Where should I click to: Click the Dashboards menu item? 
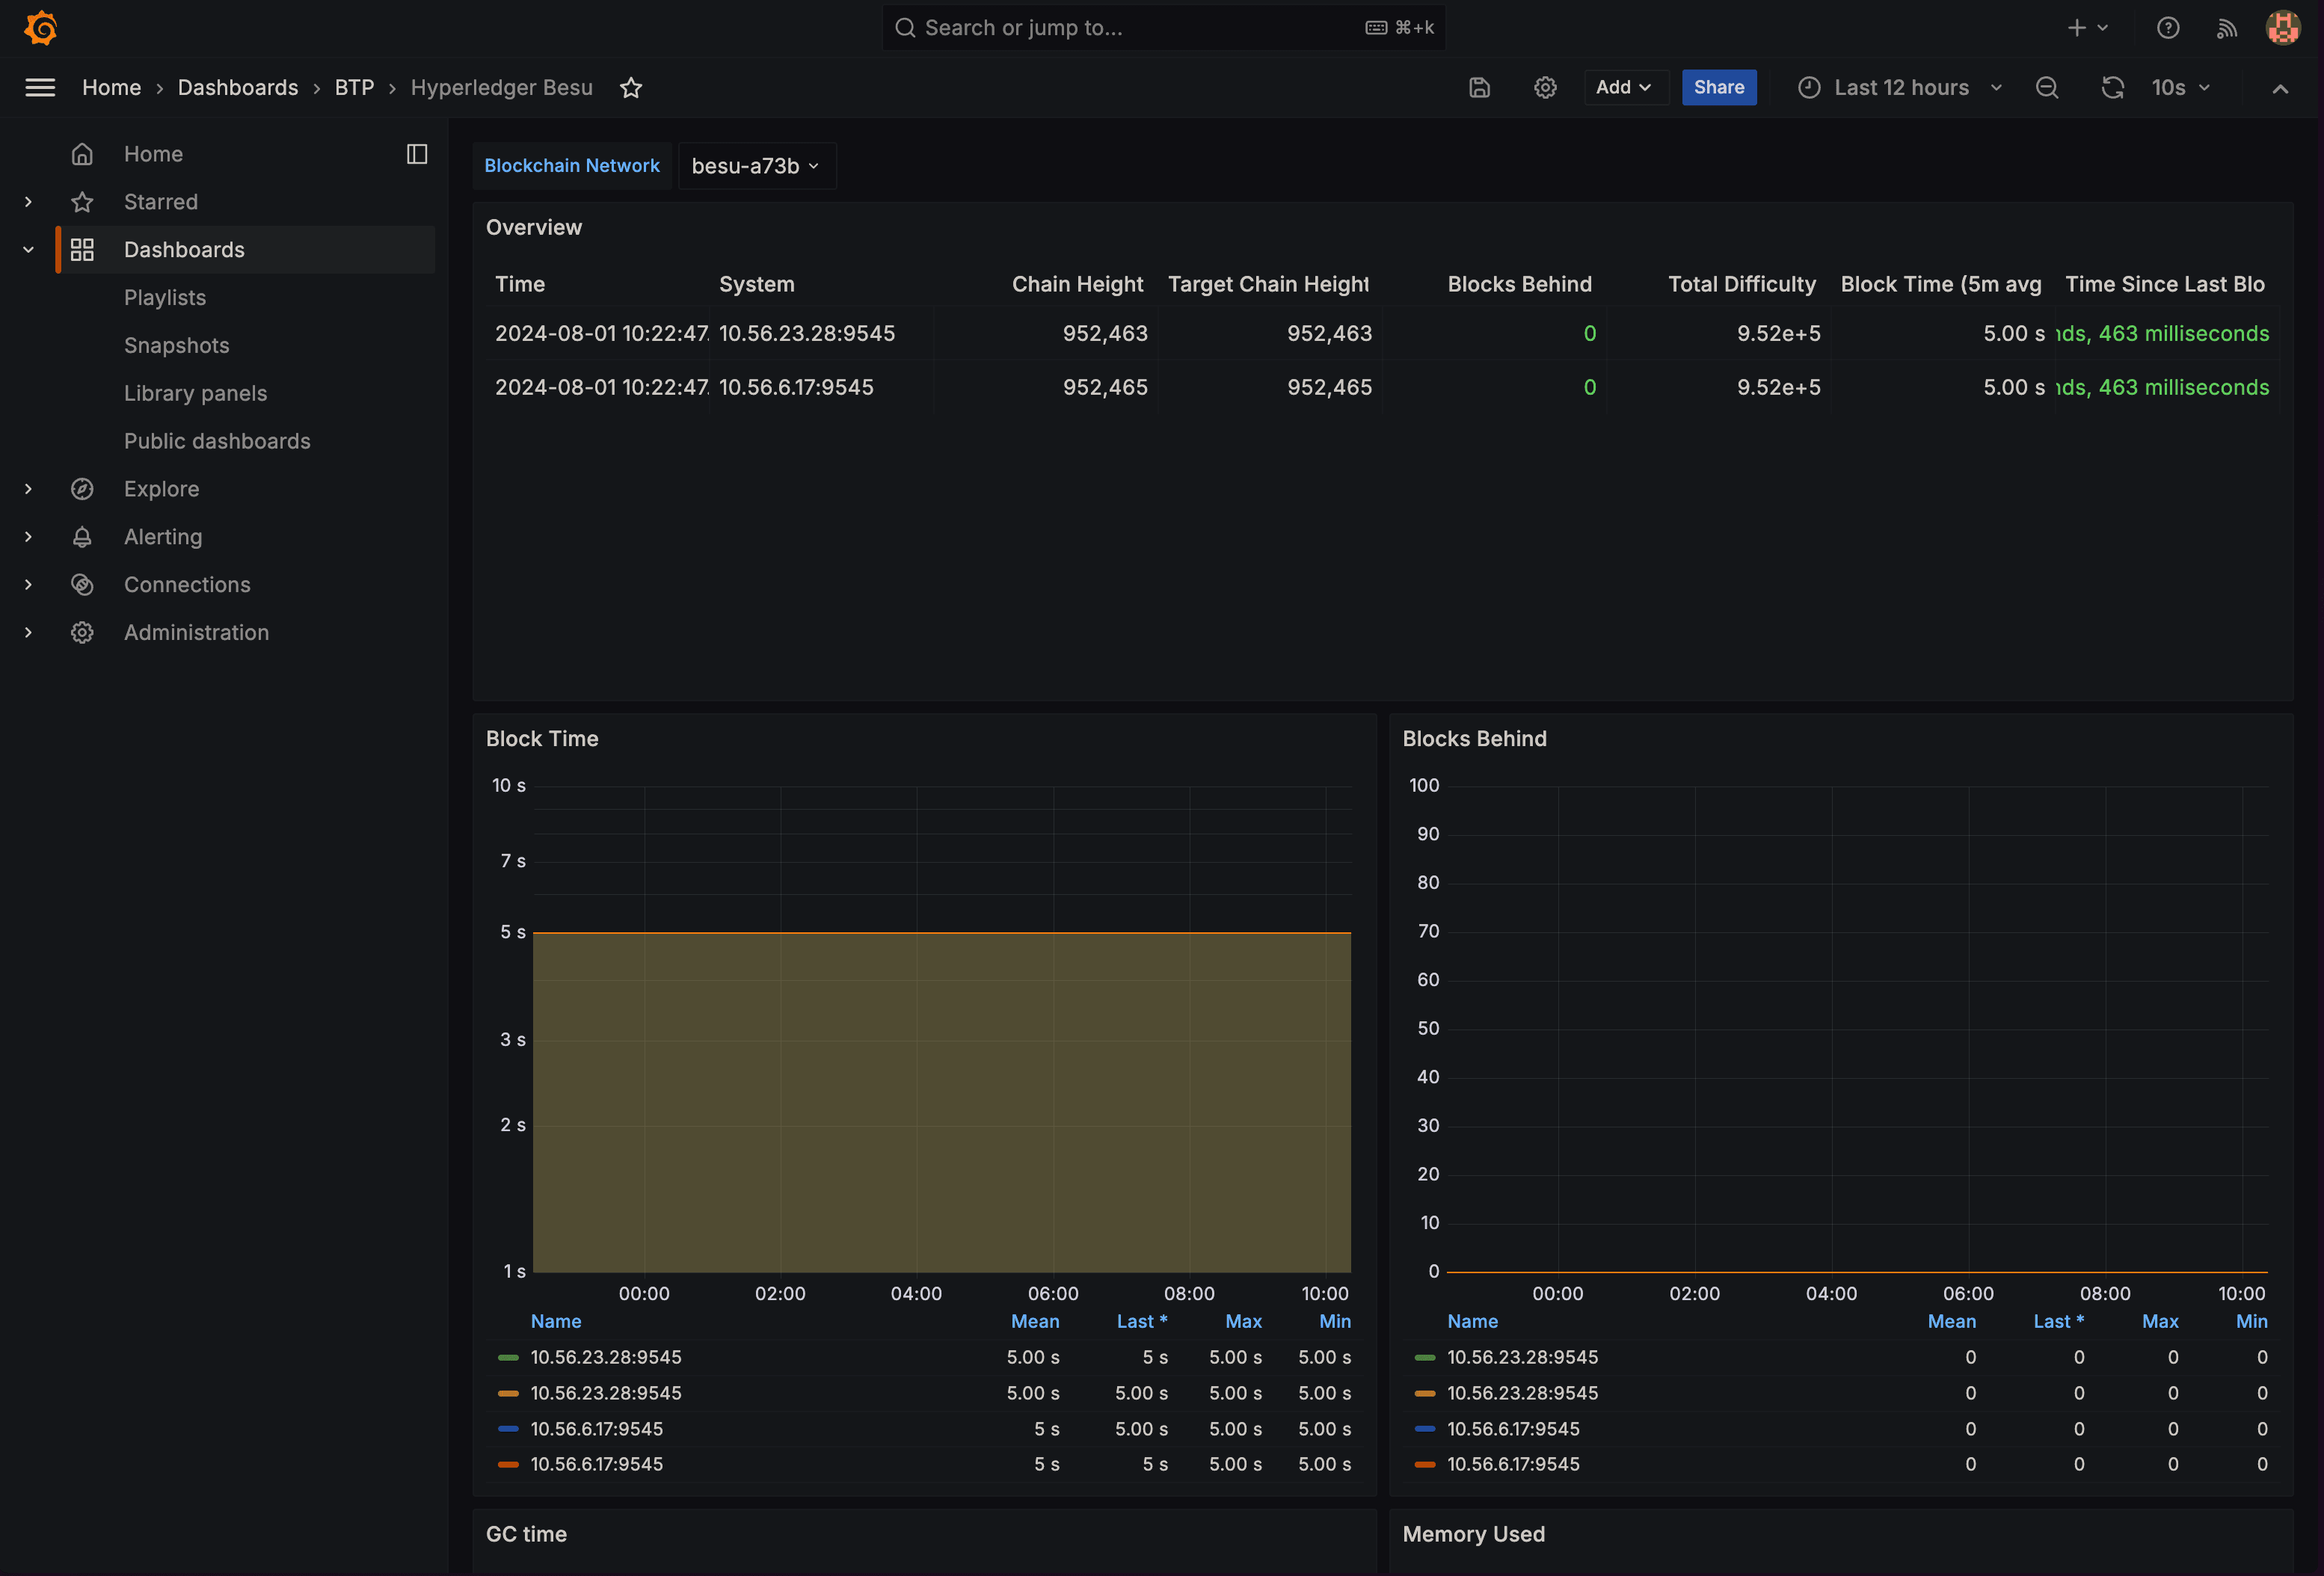(x=183, y=250)
